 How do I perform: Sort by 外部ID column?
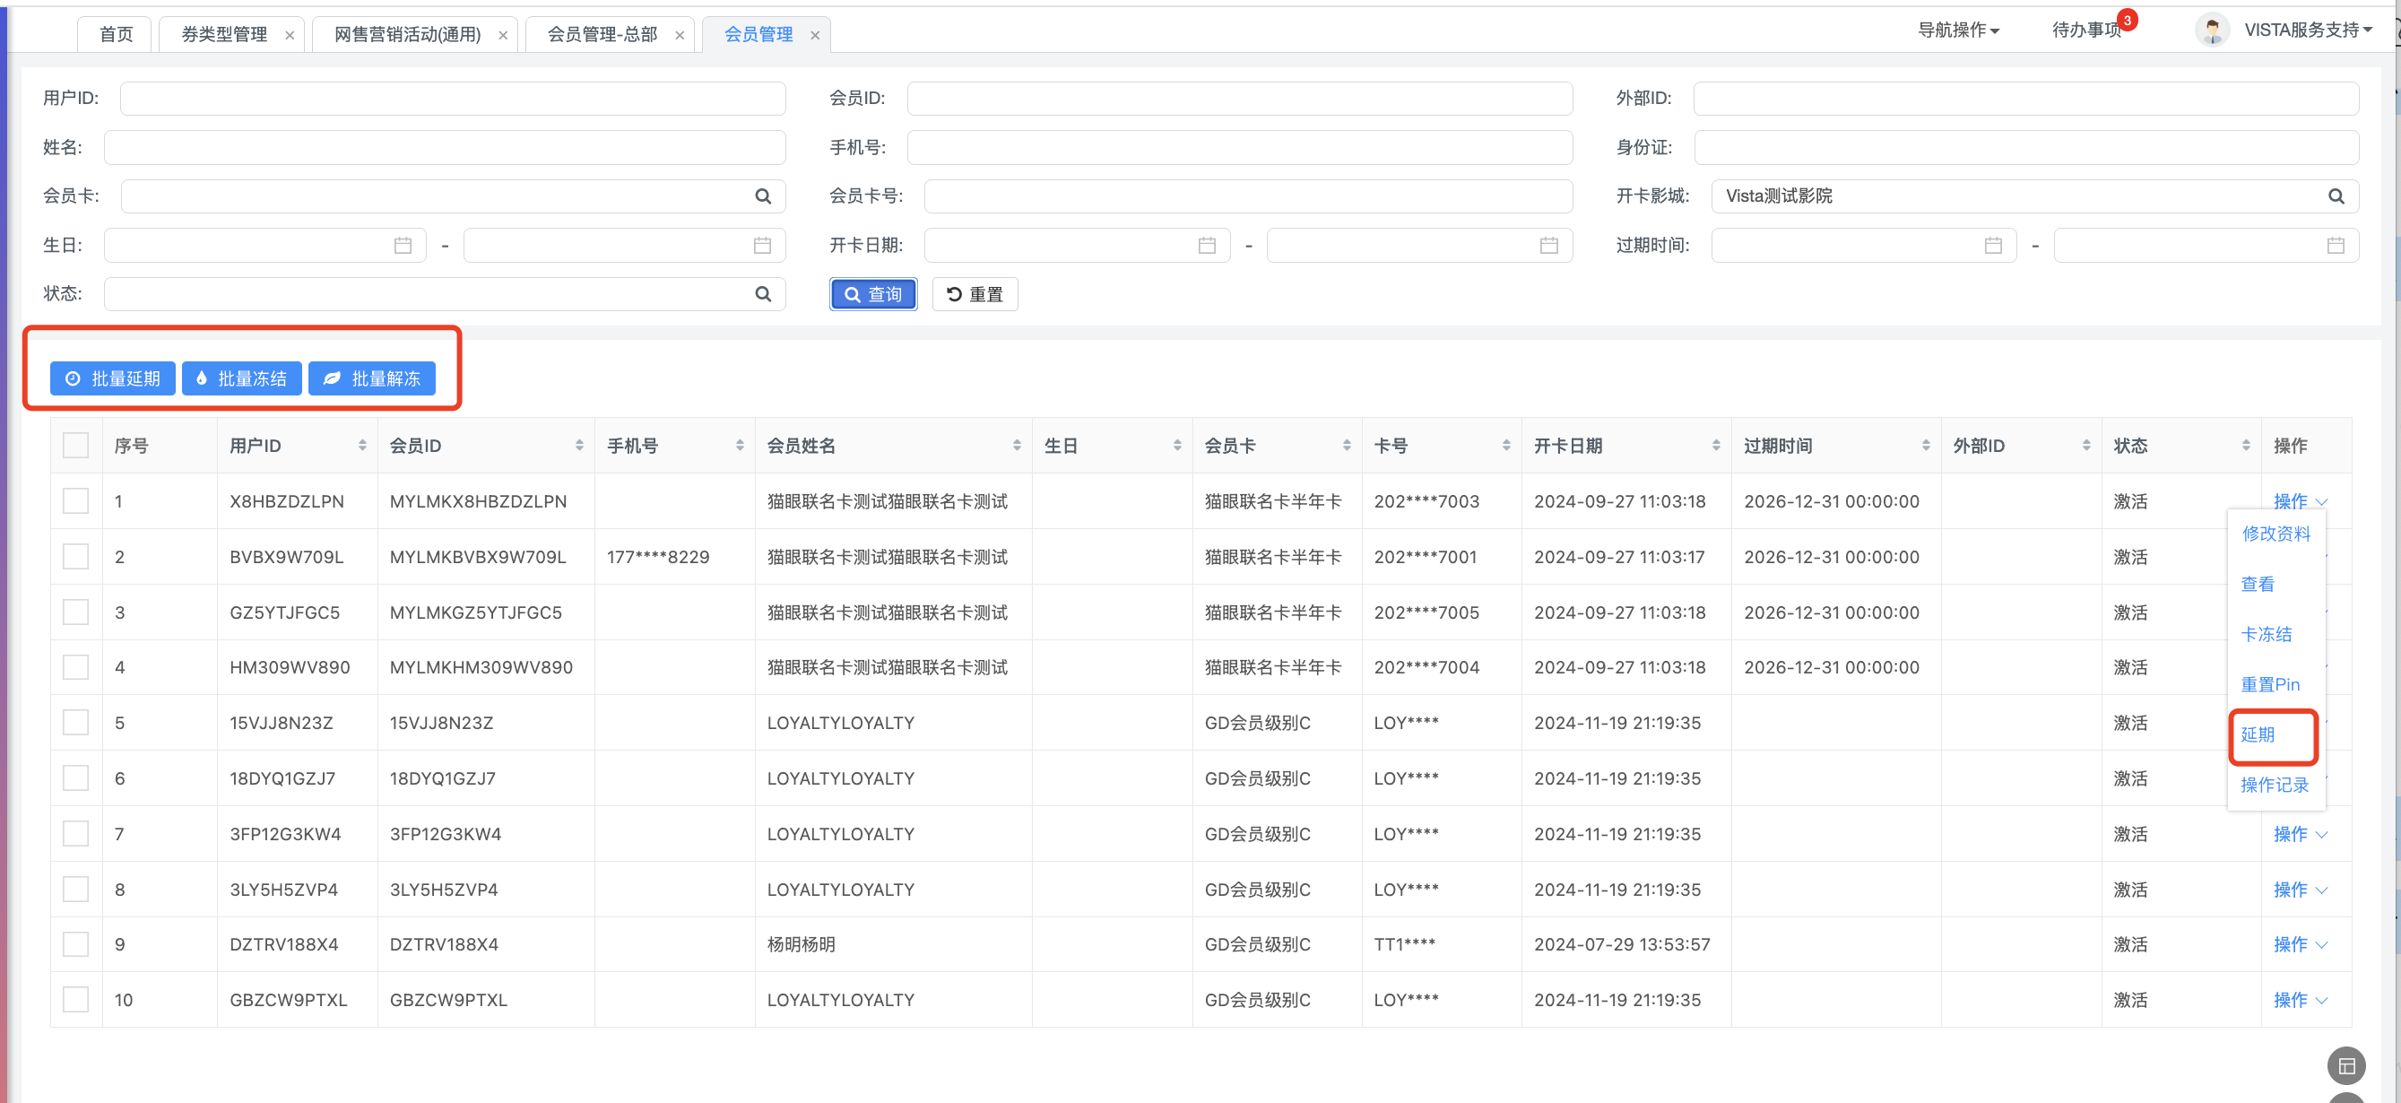[x=2086, y=446]
